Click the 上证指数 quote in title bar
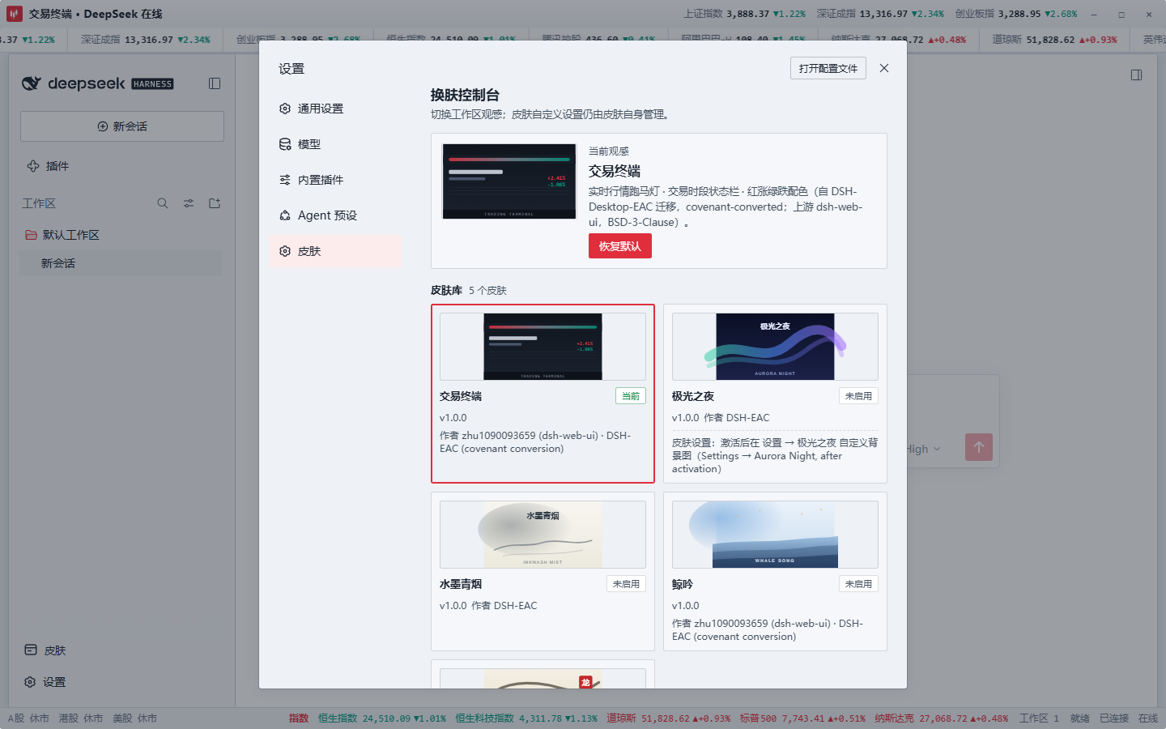The height and width of the screenshot is (729, 1166). pyautogui.click(x=744, y=14)
